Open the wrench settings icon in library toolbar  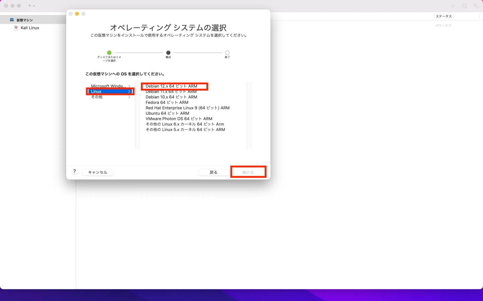[476, 6]
